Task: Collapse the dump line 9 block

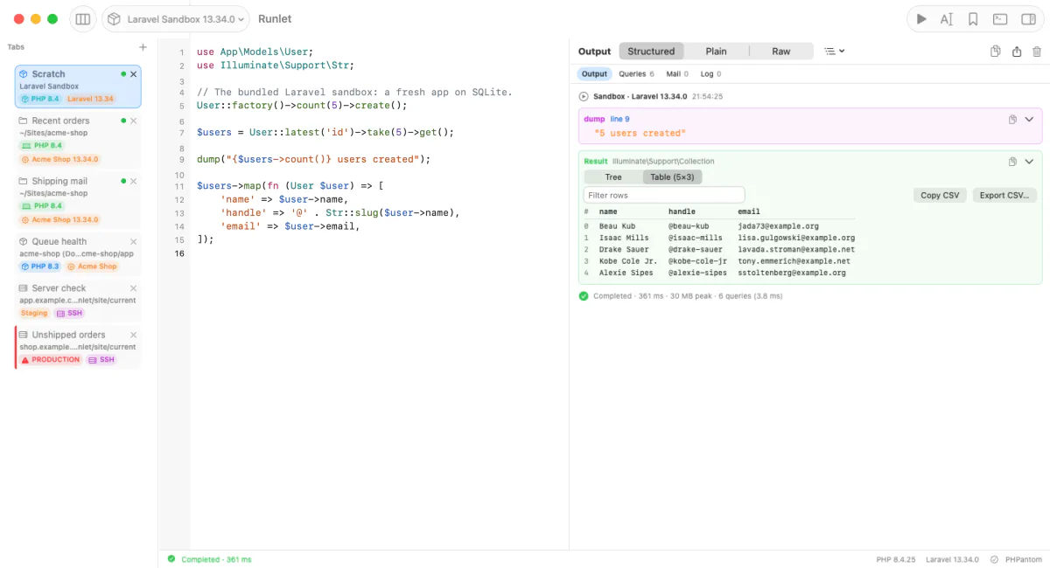Action: pyautogui.click(x=1029, y=119)
